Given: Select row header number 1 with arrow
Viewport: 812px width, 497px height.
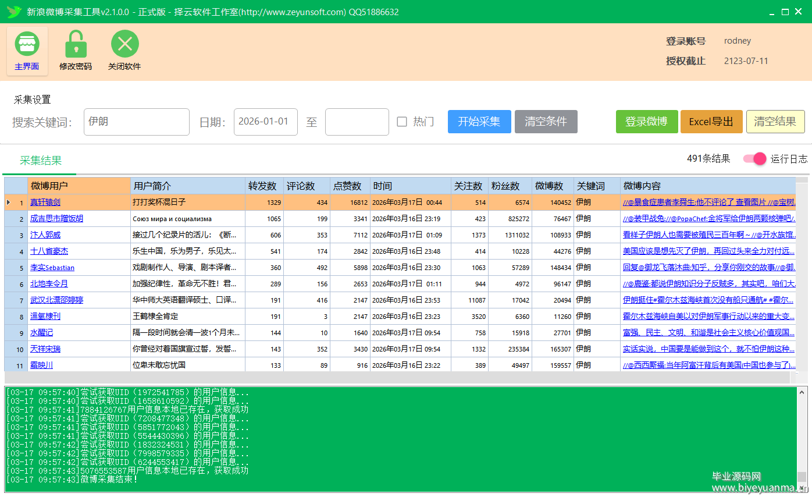Looking at the screenshot, I should pyautogui.click(x=16, y=203).
